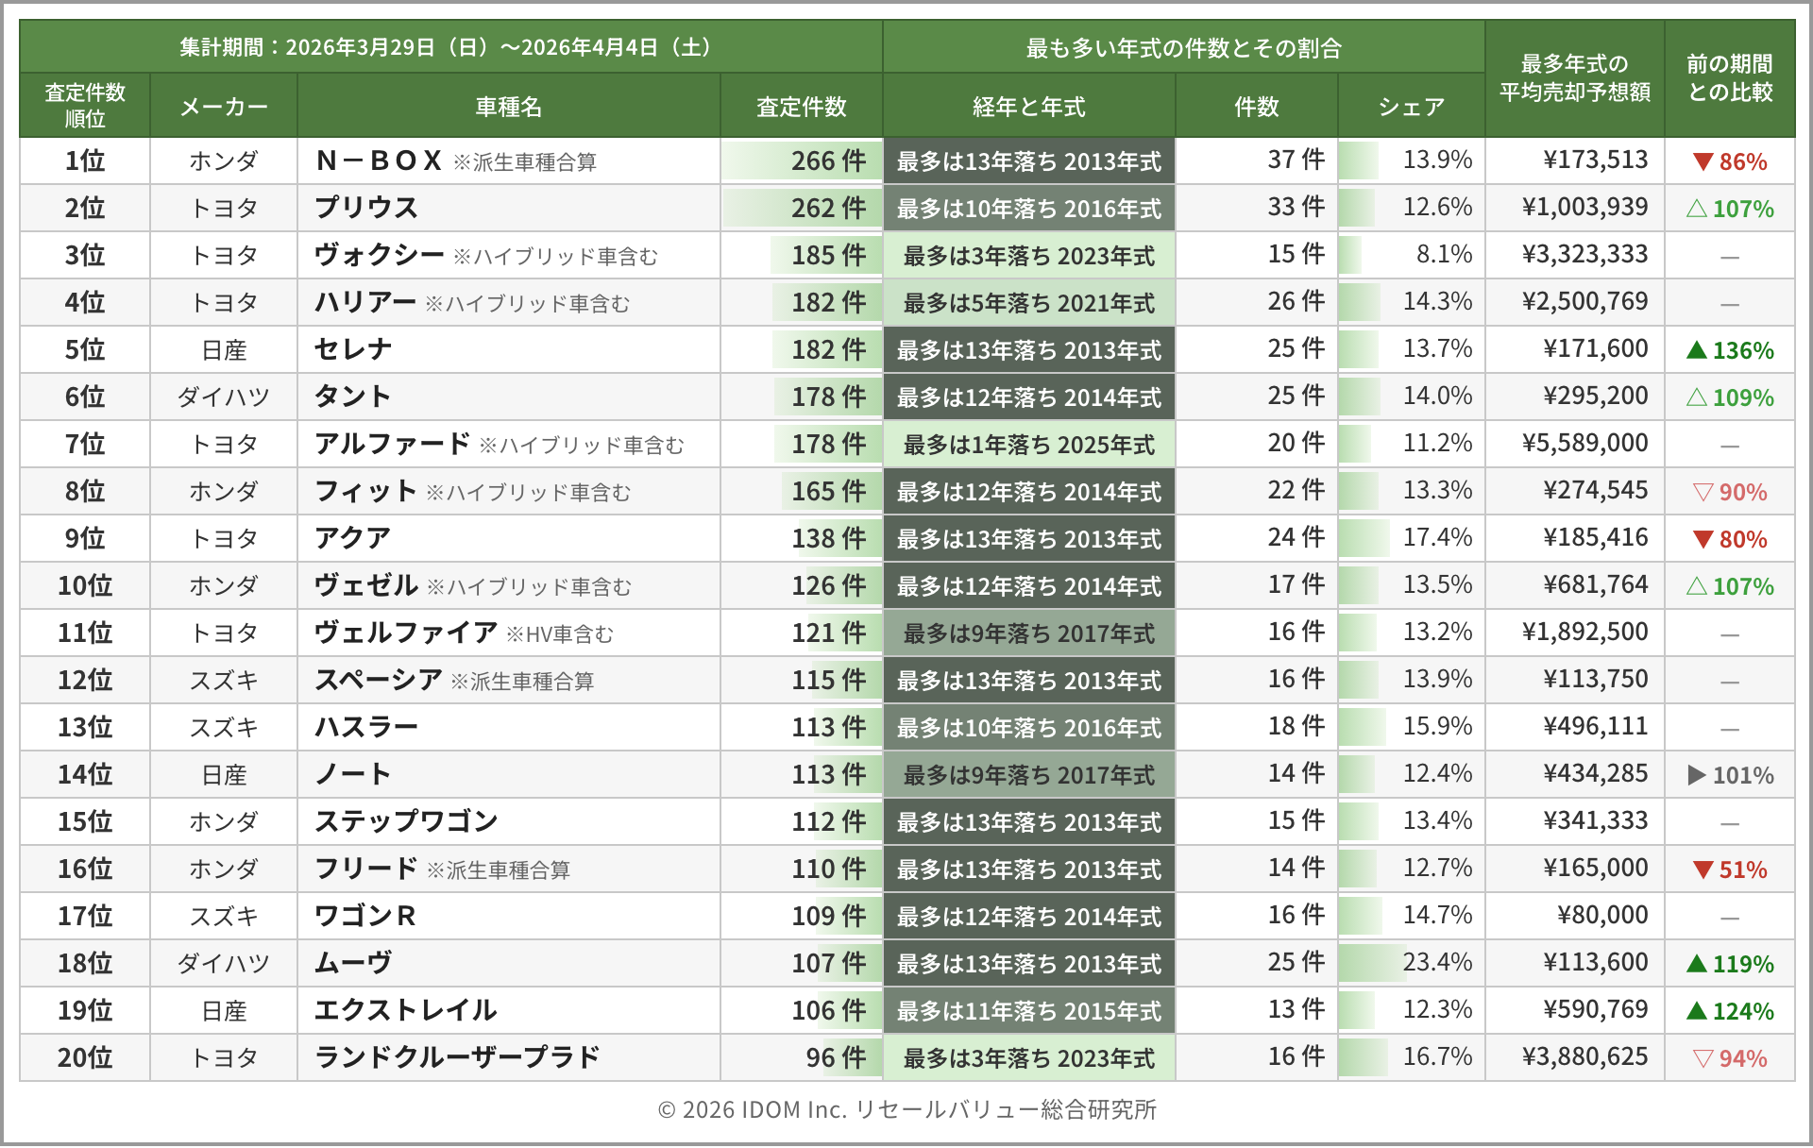The width and height of the screenshot is (1813, 1148).
Task: Click the gray right arrow beside 101%
Action: point(1696,775)
